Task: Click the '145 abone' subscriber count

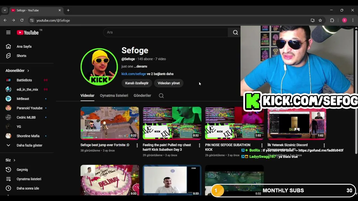Action: [x=145, y=59]
